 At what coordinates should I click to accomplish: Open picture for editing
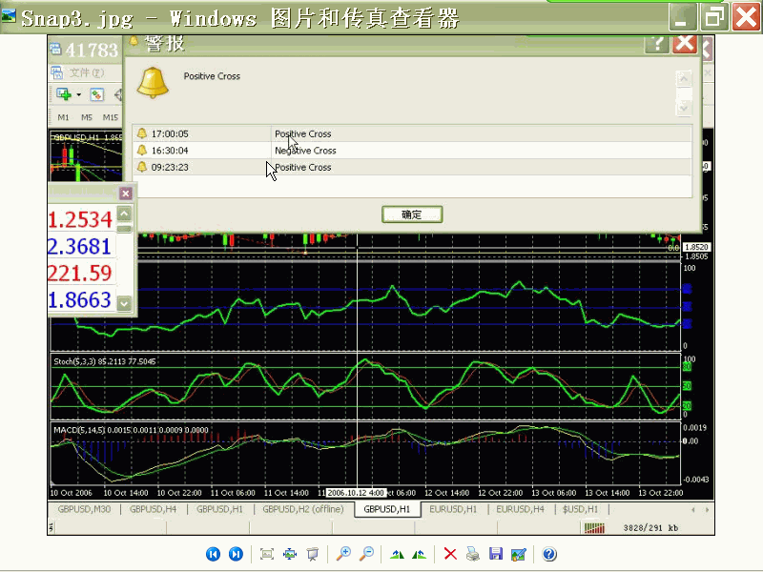click(519, 554)
